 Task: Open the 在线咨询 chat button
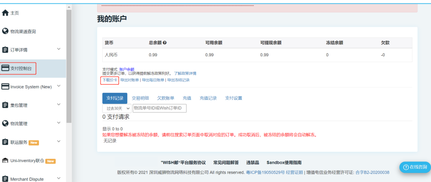(415, 167)
